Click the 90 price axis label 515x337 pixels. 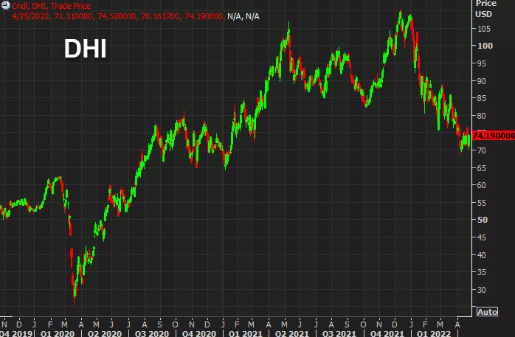[482, 81]
